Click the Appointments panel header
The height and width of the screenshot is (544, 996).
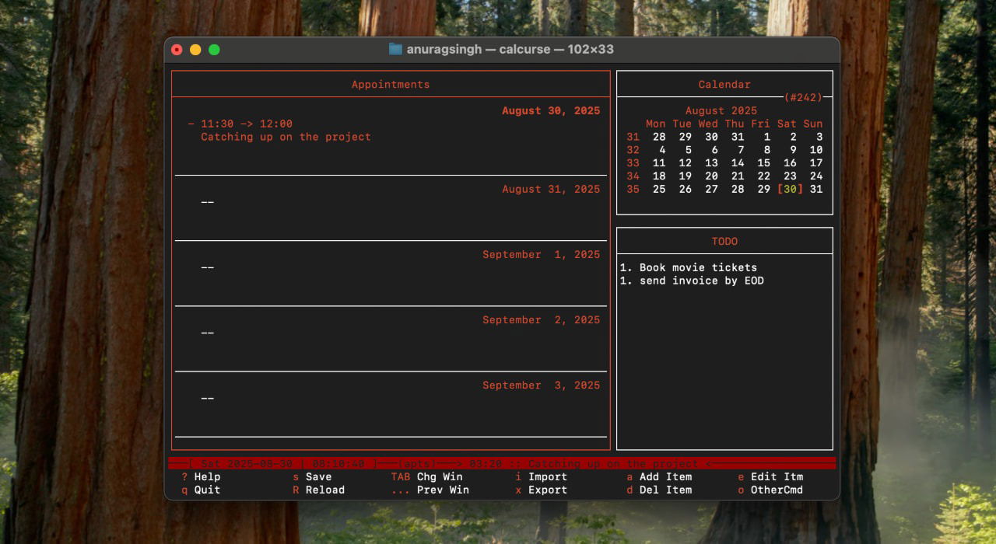[x=391, y=85]
